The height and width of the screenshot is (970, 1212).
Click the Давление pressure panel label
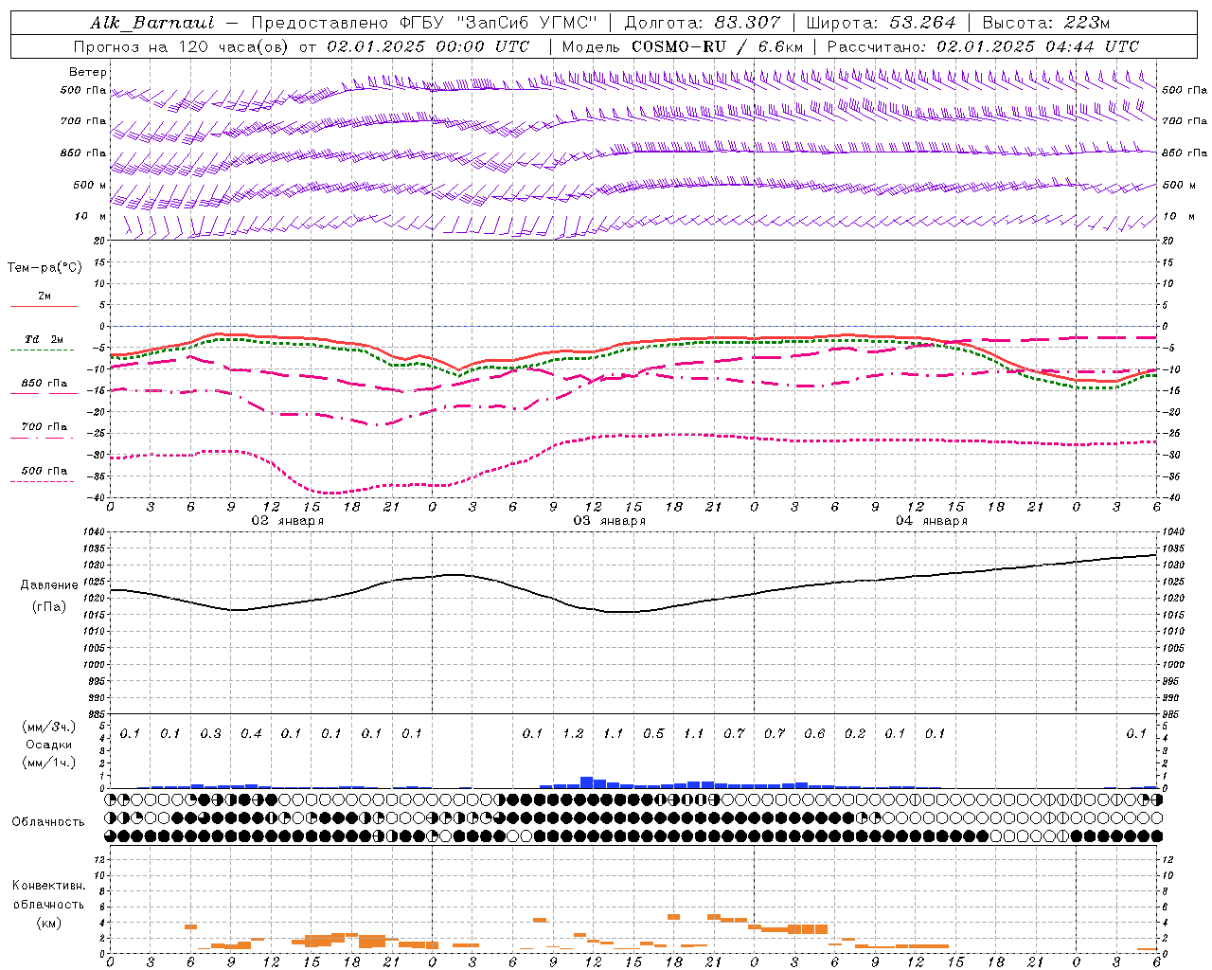(49, 585)
